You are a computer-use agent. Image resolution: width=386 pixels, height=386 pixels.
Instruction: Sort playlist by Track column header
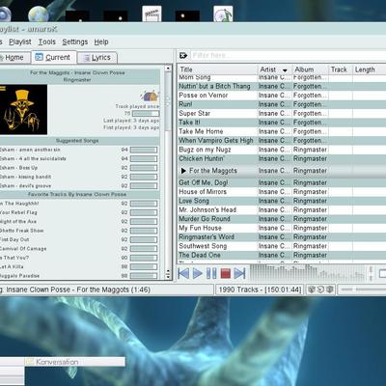click(x=341, y=69)
